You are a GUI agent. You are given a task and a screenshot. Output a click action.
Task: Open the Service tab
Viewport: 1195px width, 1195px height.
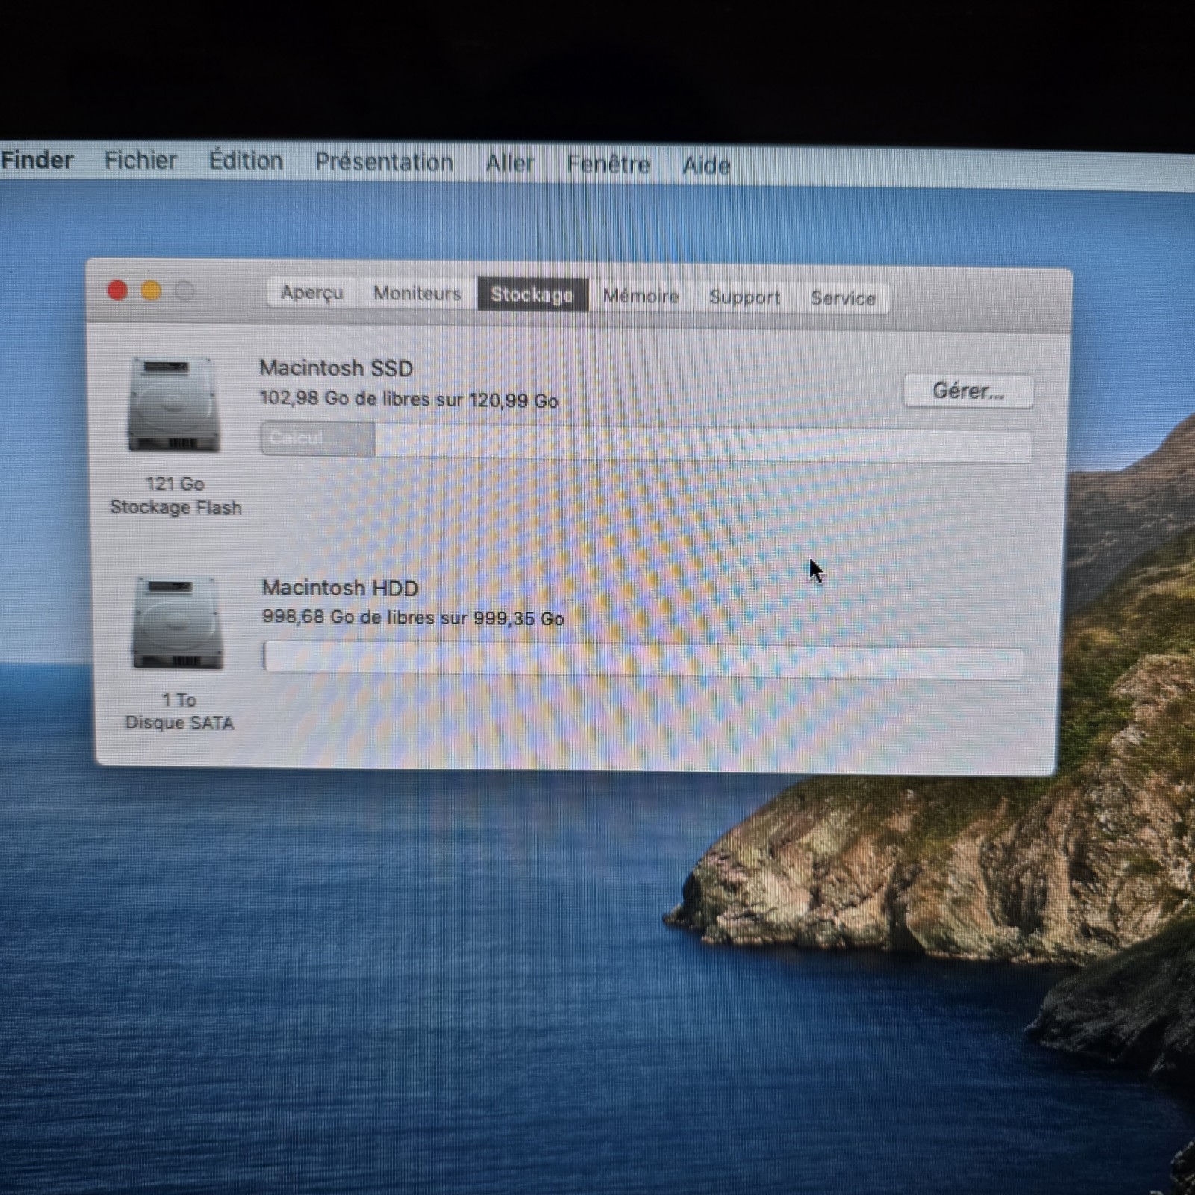tap(843, 298)
